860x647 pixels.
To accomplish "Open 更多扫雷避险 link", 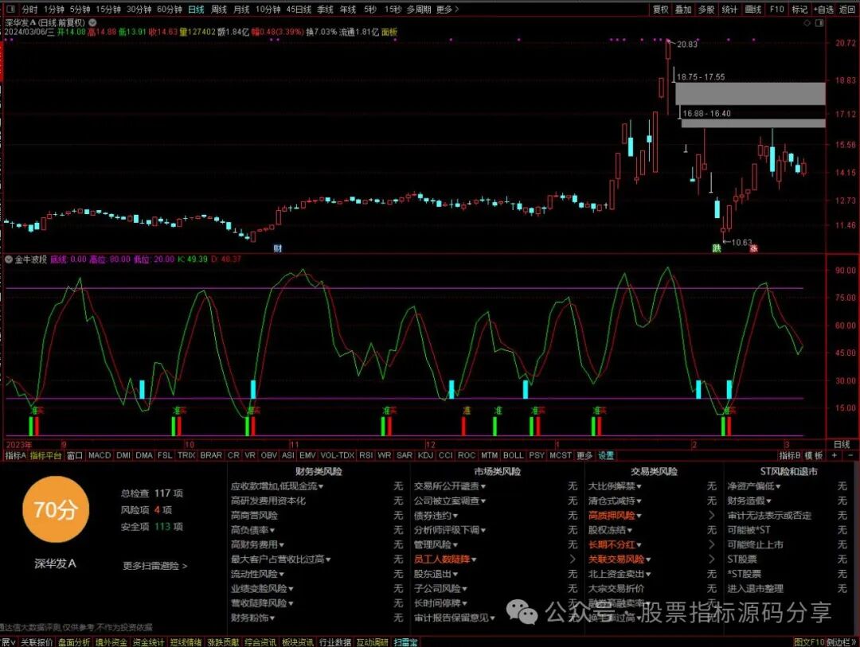I will [x=155, y=565].
